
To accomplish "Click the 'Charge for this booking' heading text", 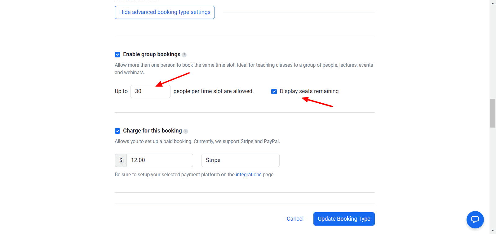I will [152, 131].
